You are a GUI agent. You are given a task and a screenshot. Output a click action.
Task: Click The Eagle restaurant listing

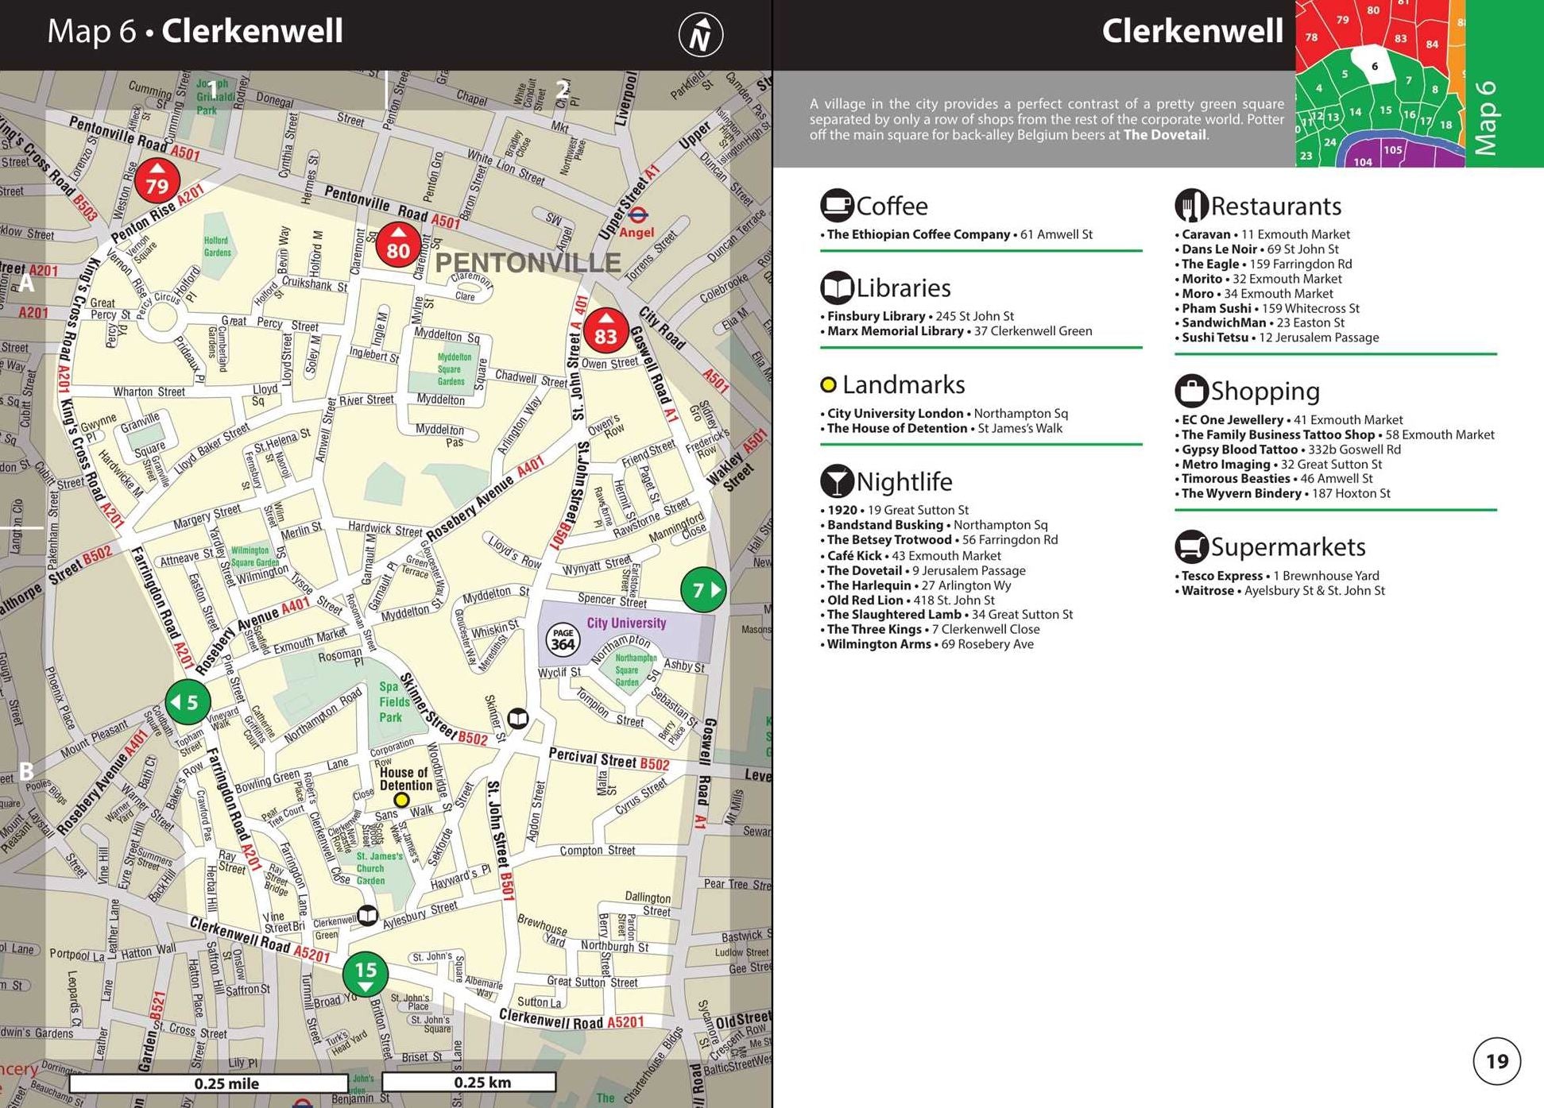(x=1263, y=264)
